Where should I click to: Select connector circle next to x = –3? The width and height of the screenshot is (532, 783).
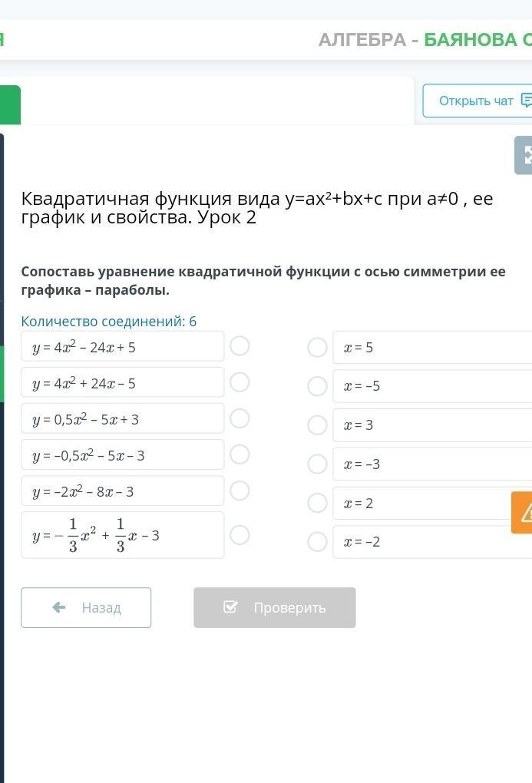pyautogui.click(x=317, y=464)
